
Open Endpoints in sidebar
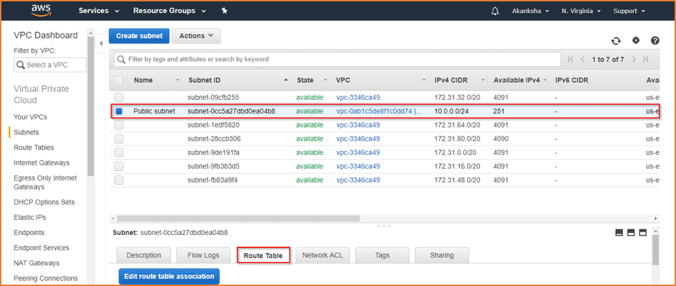coord(29,232)
